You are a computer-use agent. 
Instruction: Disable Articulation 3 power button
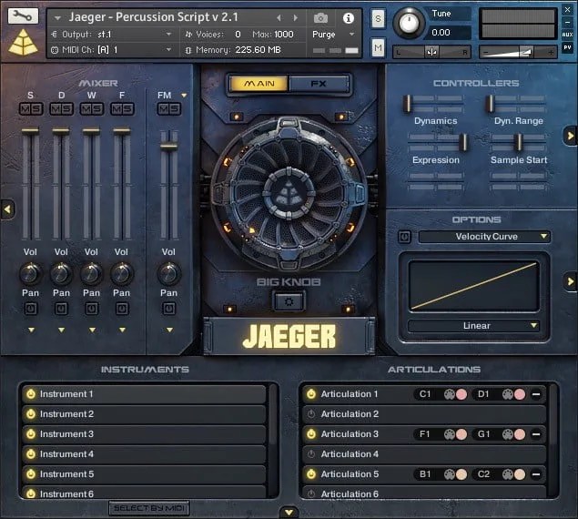coord(311,434)
